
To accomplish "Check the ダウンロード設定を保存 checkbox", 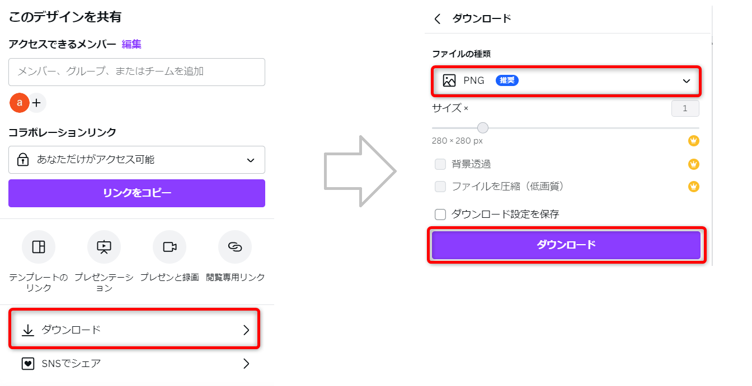I will pyautogui.click(x=440, y=214).
